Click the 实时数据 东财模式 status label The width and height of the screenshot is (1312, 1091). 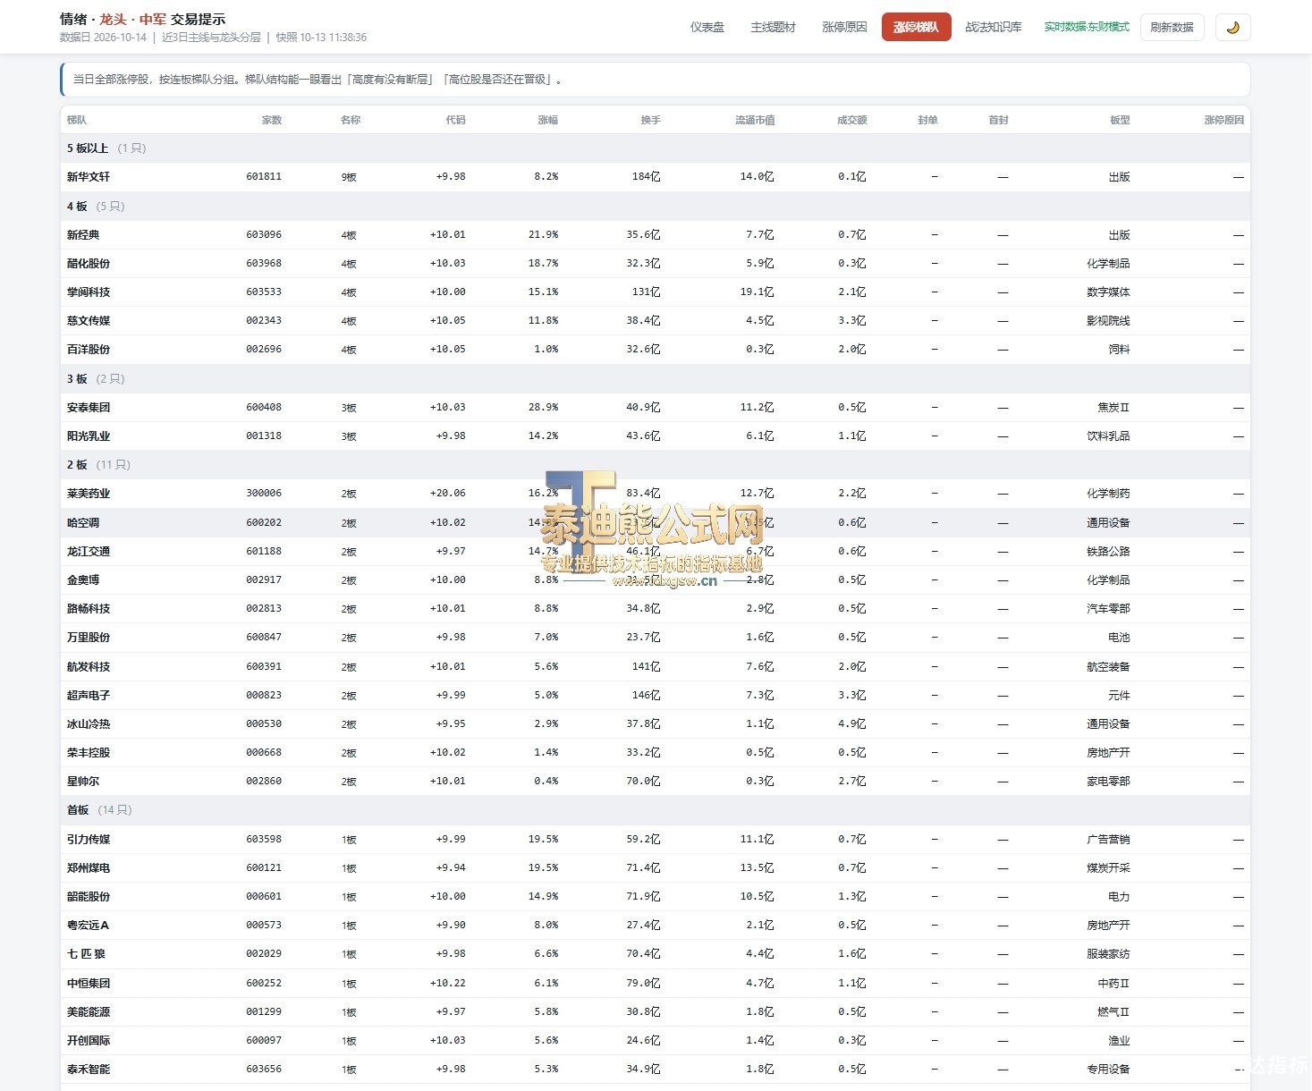1087,27
